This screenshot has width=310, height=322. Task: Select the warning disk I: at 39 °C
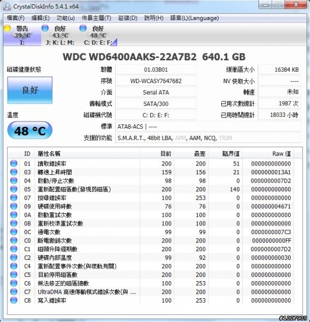22,35
